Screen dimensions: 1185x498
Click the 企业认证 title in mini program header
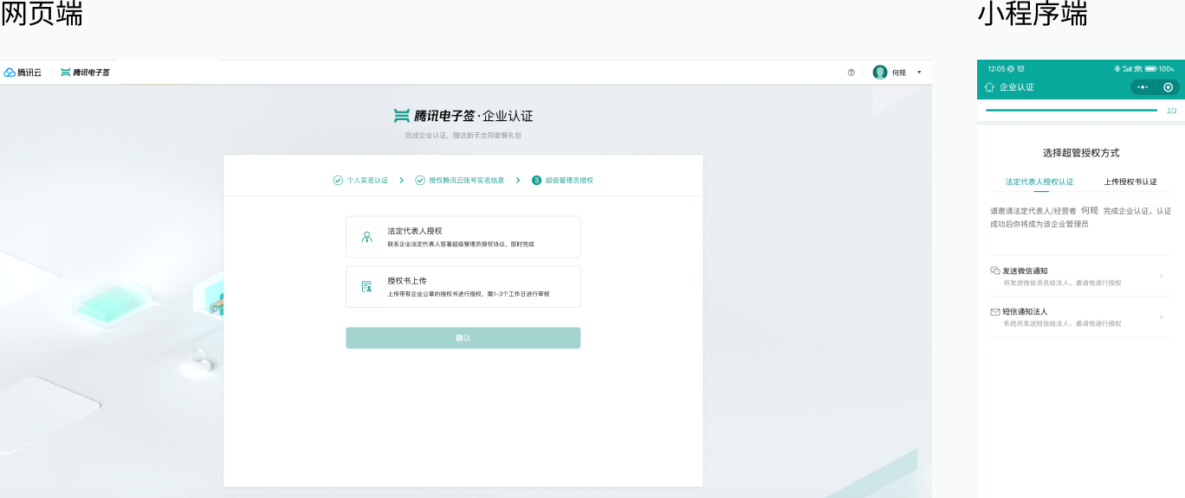tap(1017, 87)
